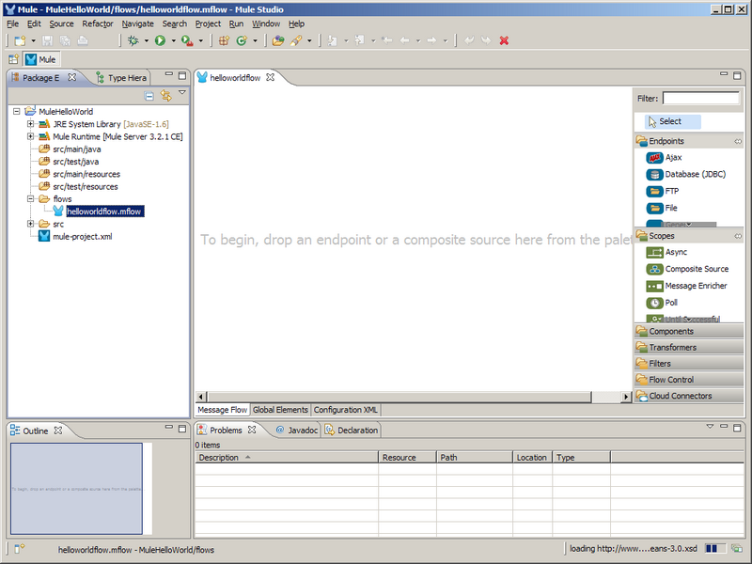Select mule-project.xml in the tree
This screenshot has height=564, width=752.
(83, 237)
